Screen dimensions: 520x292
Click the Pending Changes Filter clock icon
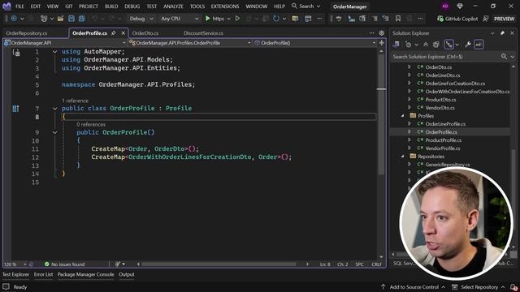(x=409, y=45)
